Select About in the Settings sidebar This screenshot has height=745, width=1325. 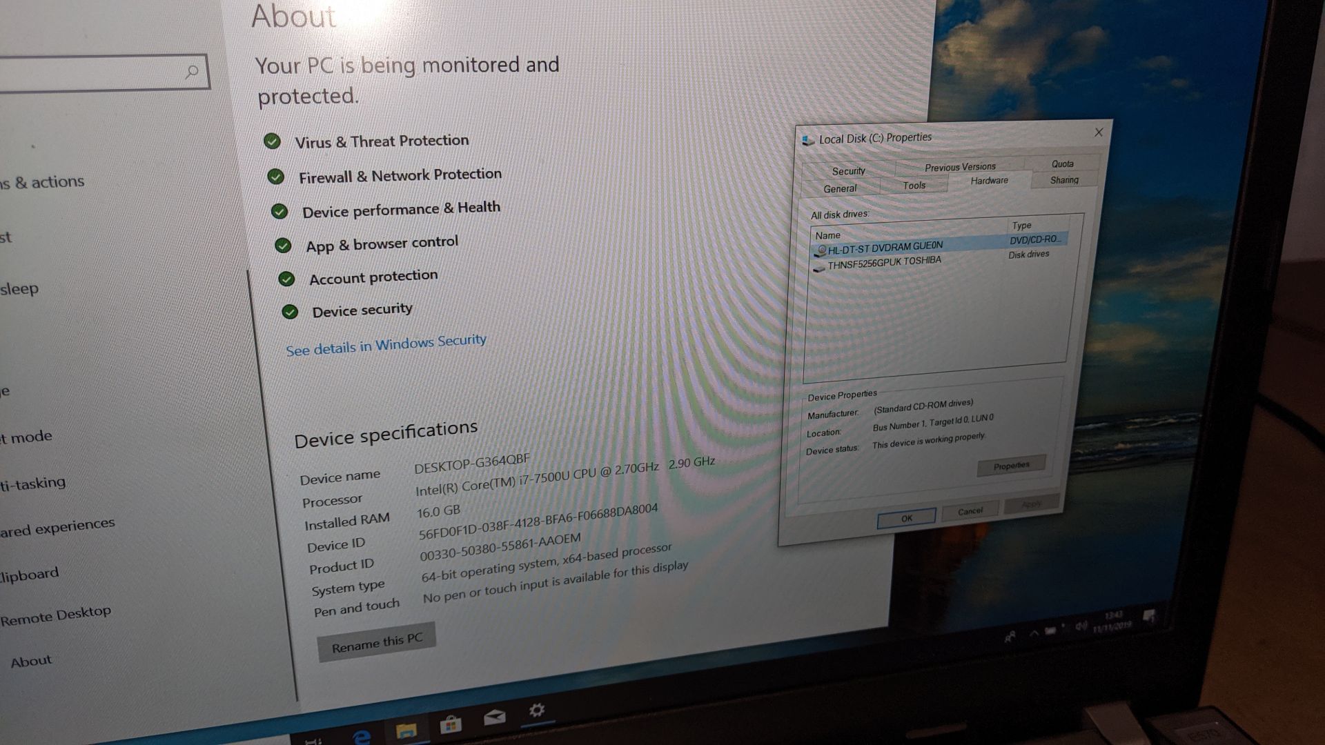tap(31, 662)
